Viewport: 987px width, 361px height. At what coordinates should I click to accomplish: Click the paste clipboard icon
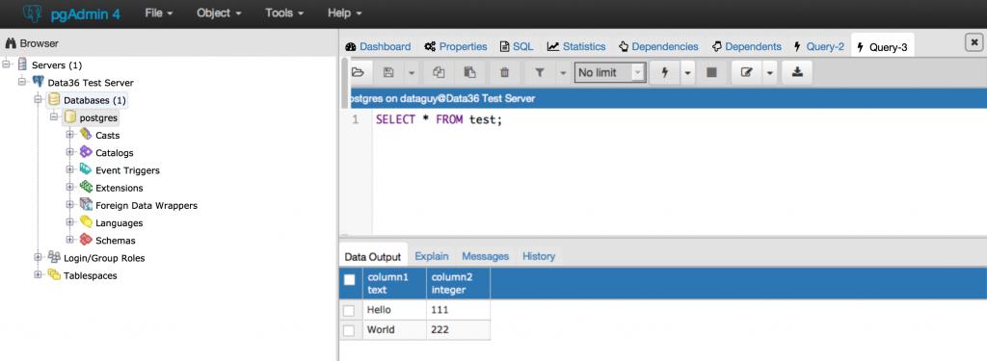coord(469,72)
